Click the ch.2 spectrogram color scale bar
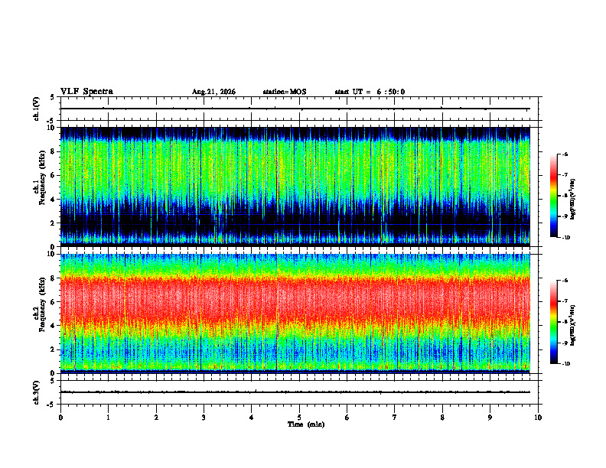Viewport: 606px width, 468px height. click(553, 322)
